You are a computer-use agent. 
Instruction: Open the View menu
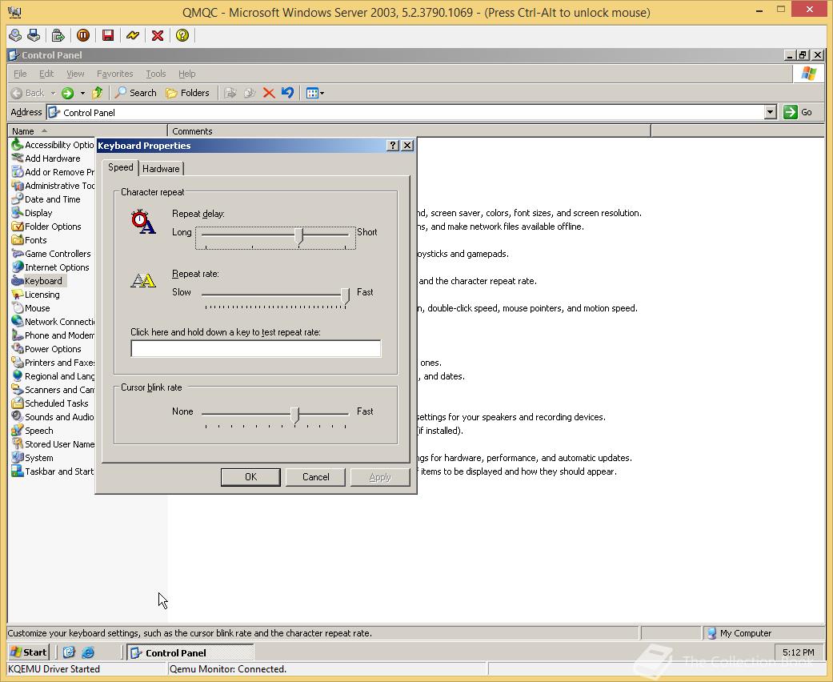pyautogui.click(x=75, y=74)
